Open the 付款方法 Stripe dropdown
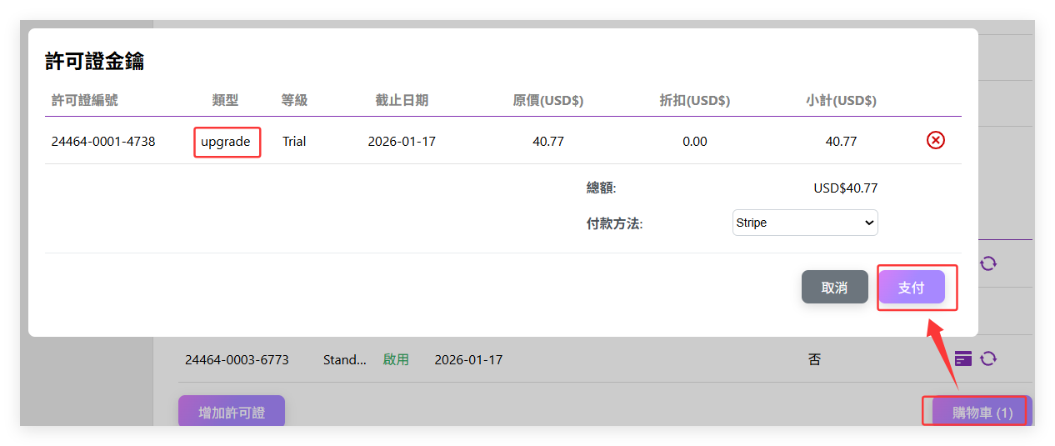 tap(804, 223)
